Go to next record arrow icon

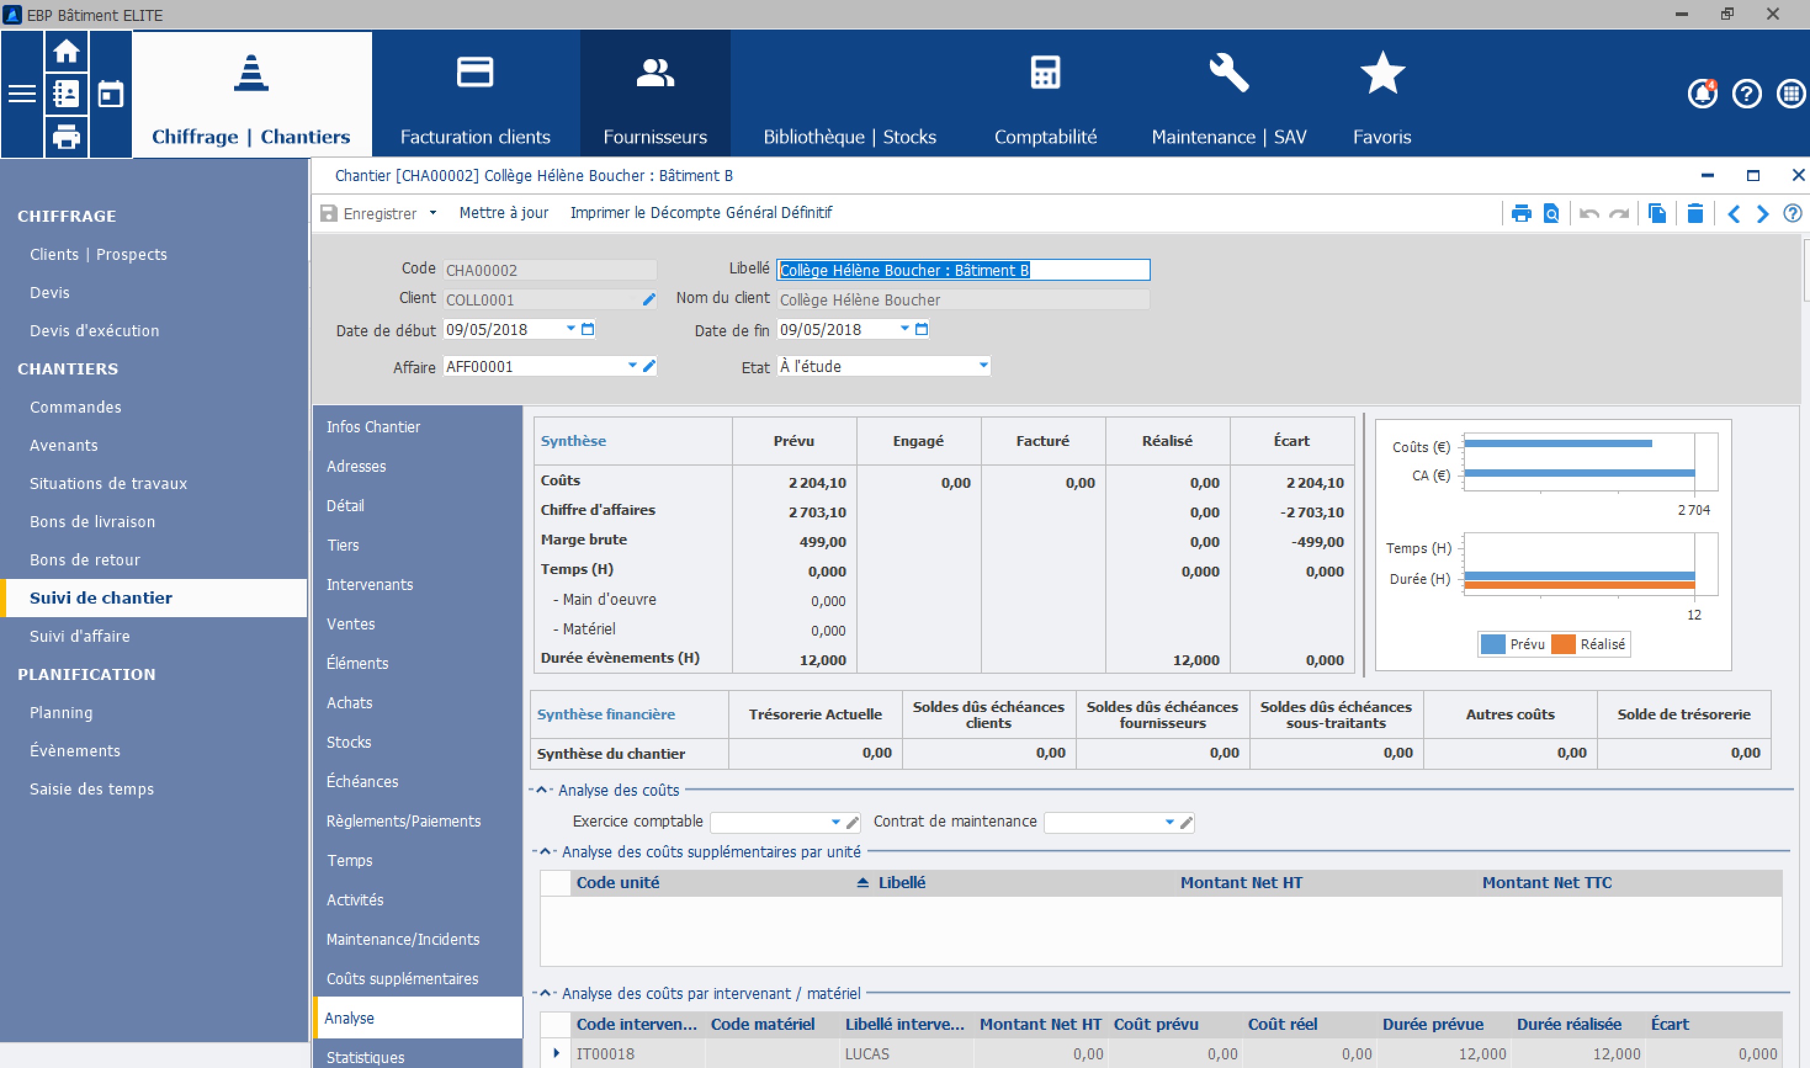1763,214
